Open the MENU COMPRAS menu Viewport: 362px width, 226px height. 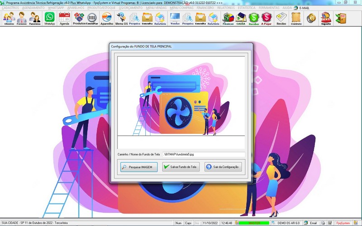tap(182, 8)
